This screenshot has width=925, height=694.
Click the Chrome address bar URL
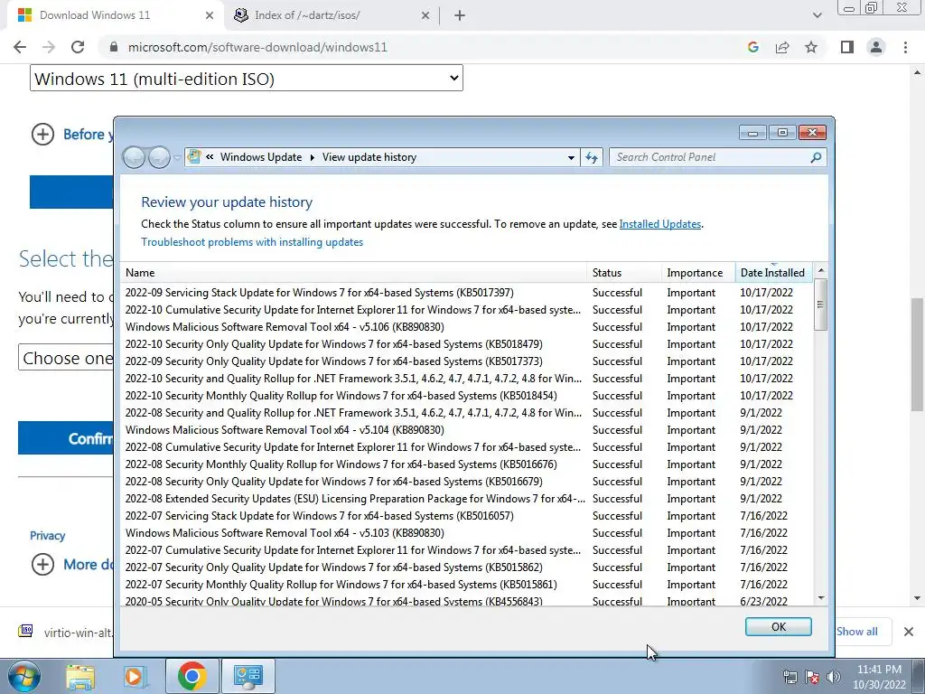pos(257,47)
